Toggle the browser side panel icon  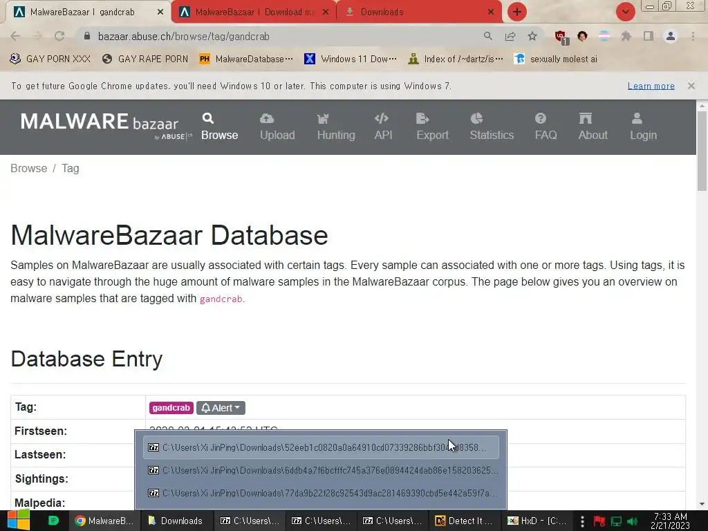tap(649, 36)
